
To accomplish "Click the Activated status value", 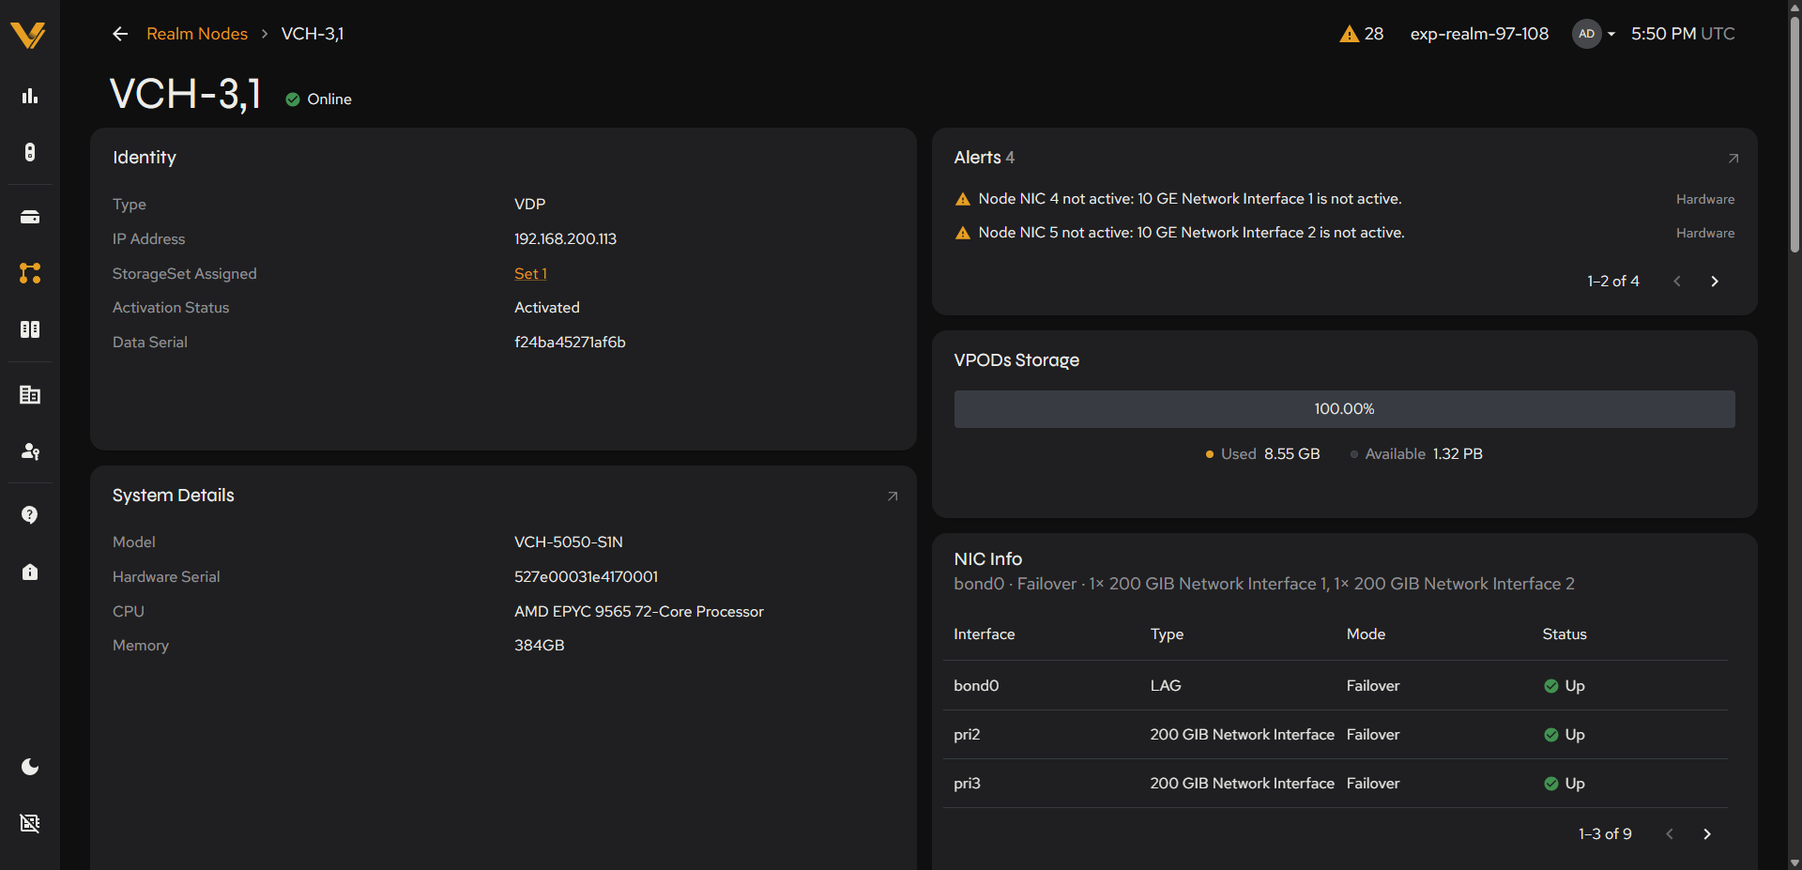I will pyautogui.click(x=547, y=308).
